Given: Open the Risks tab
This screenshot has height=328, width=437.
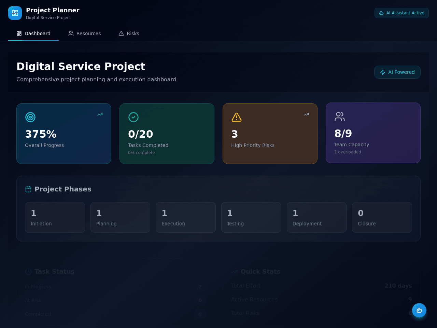Looking at the screenshot, I should click(x=129, y=33).
